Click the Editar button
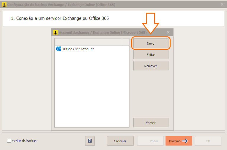 pyautogui.click(x=151, y=54)
